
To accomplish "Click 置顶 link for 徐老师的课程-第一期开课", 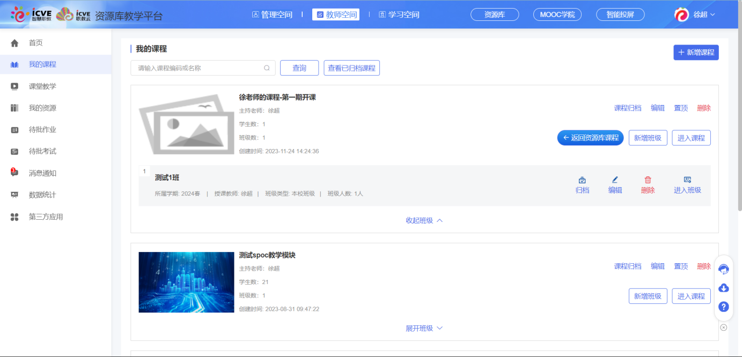I will [x=681, y=108].
